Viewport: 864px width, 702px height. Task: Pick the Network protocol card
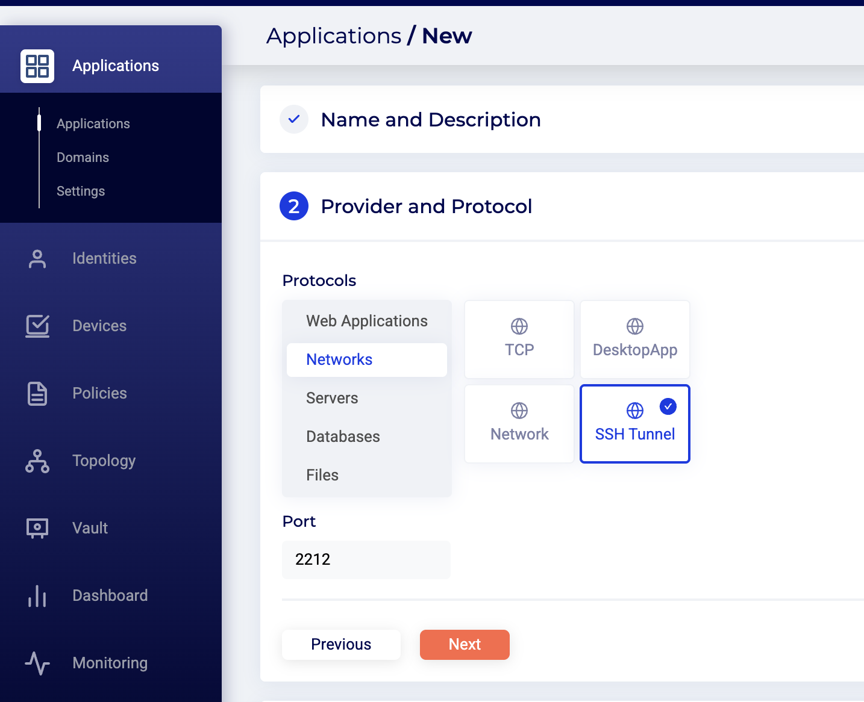pos(519,424)
